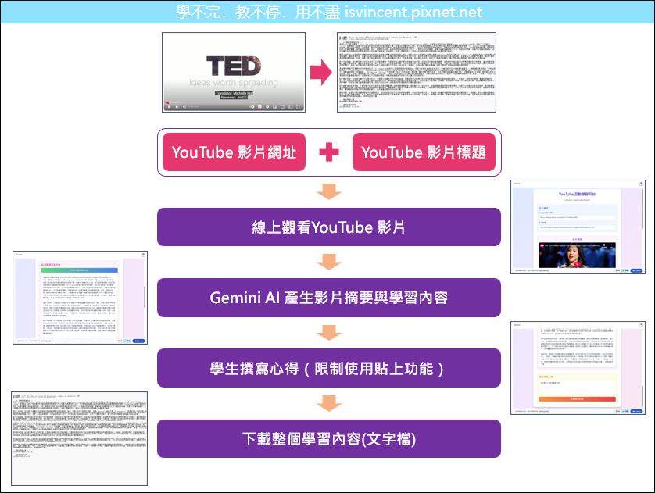Click the cast icon in TED player
655x493 pixels.
290,107
